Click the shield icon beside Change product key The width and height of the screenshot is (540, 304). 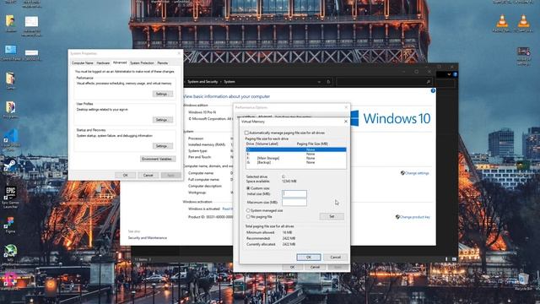397,217
